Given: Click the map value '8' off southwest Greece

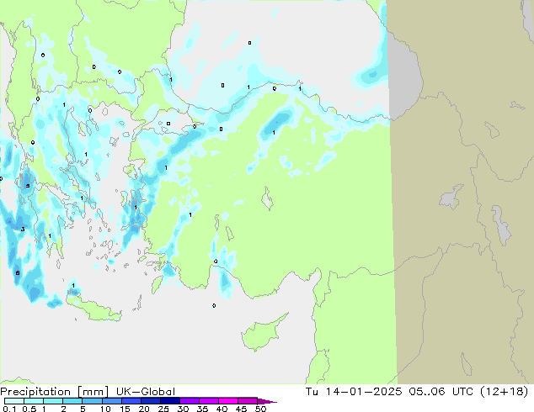Looking at the screenshot, I should (x=18, y=272).
